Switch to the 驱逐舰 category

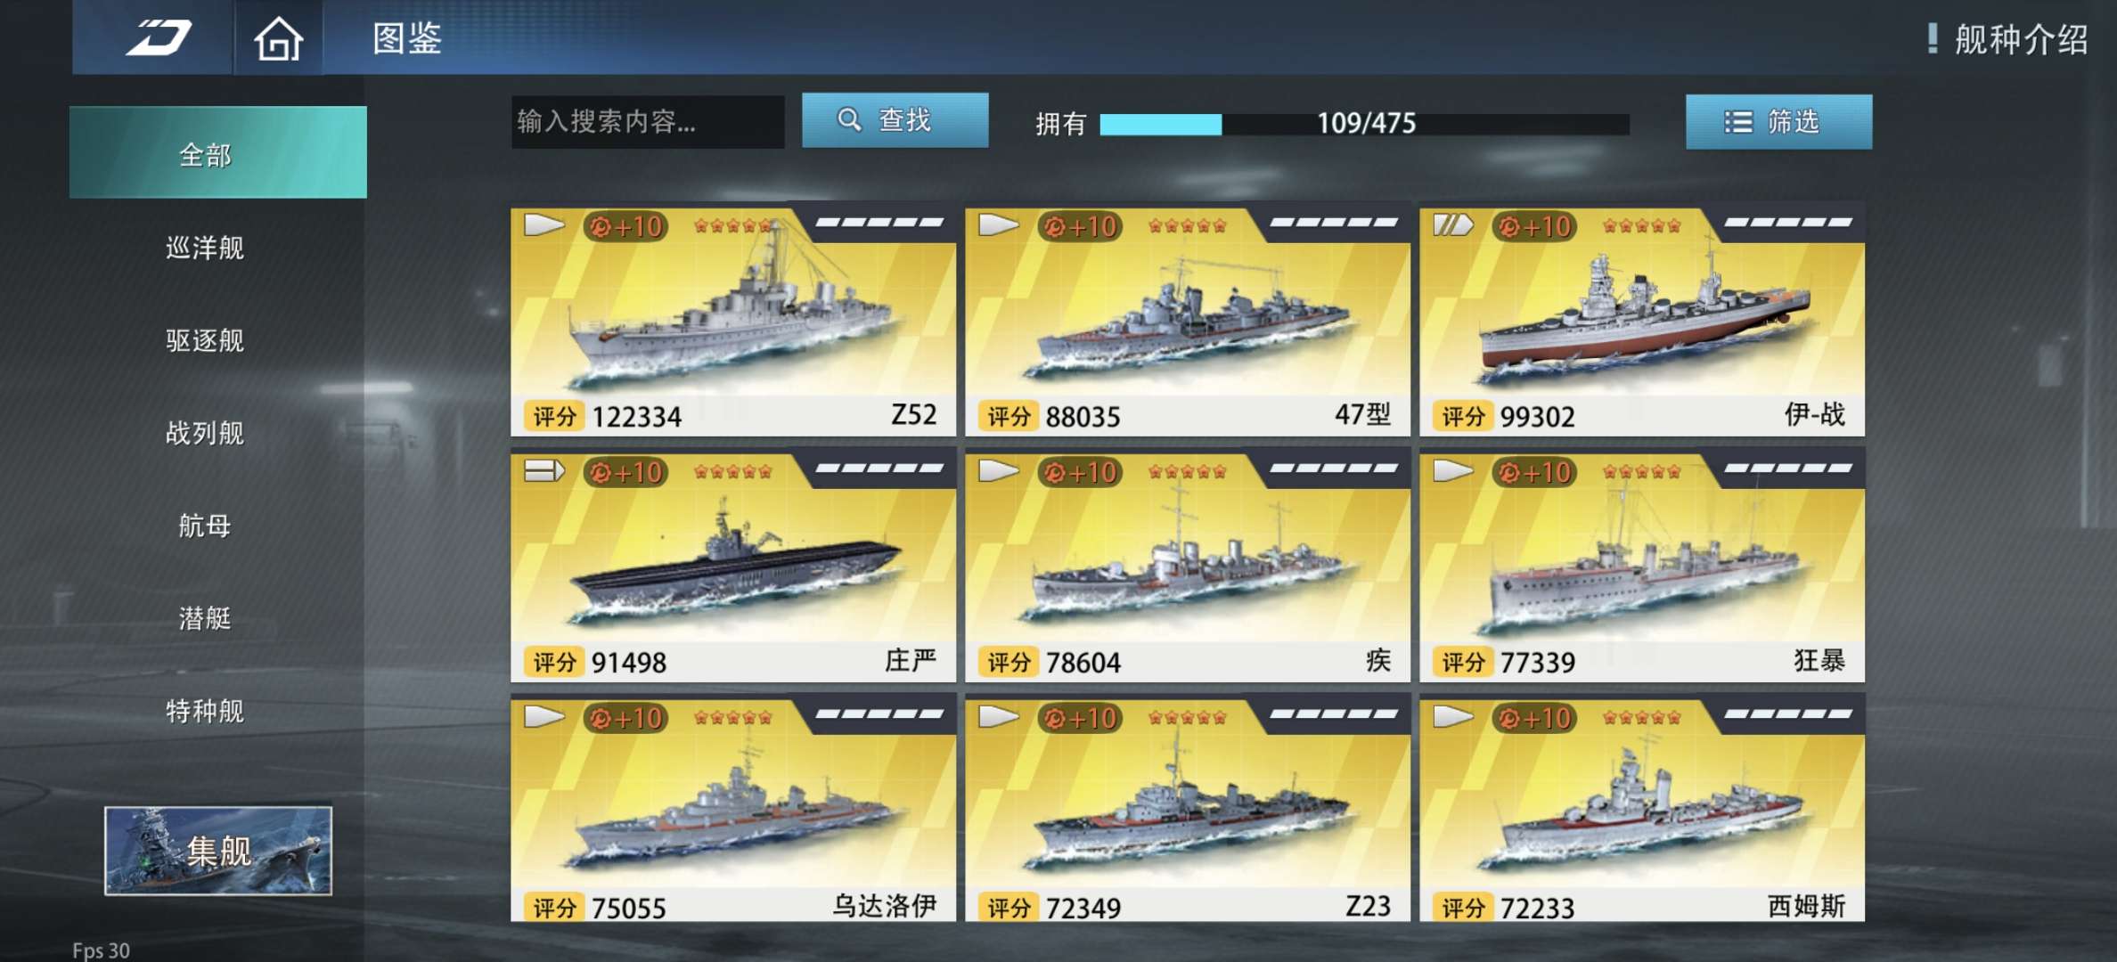[205, 340]
